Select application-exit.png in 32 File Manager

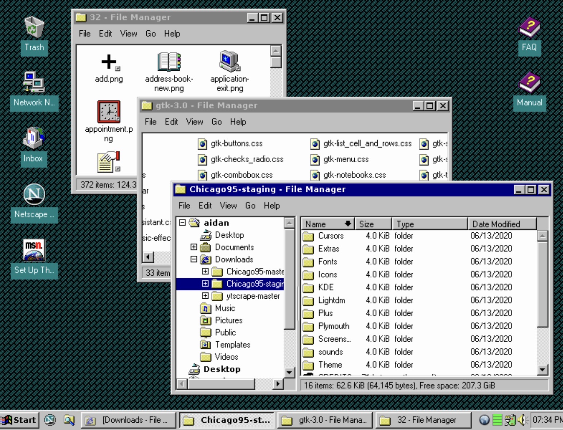click(x=230, y=72)
